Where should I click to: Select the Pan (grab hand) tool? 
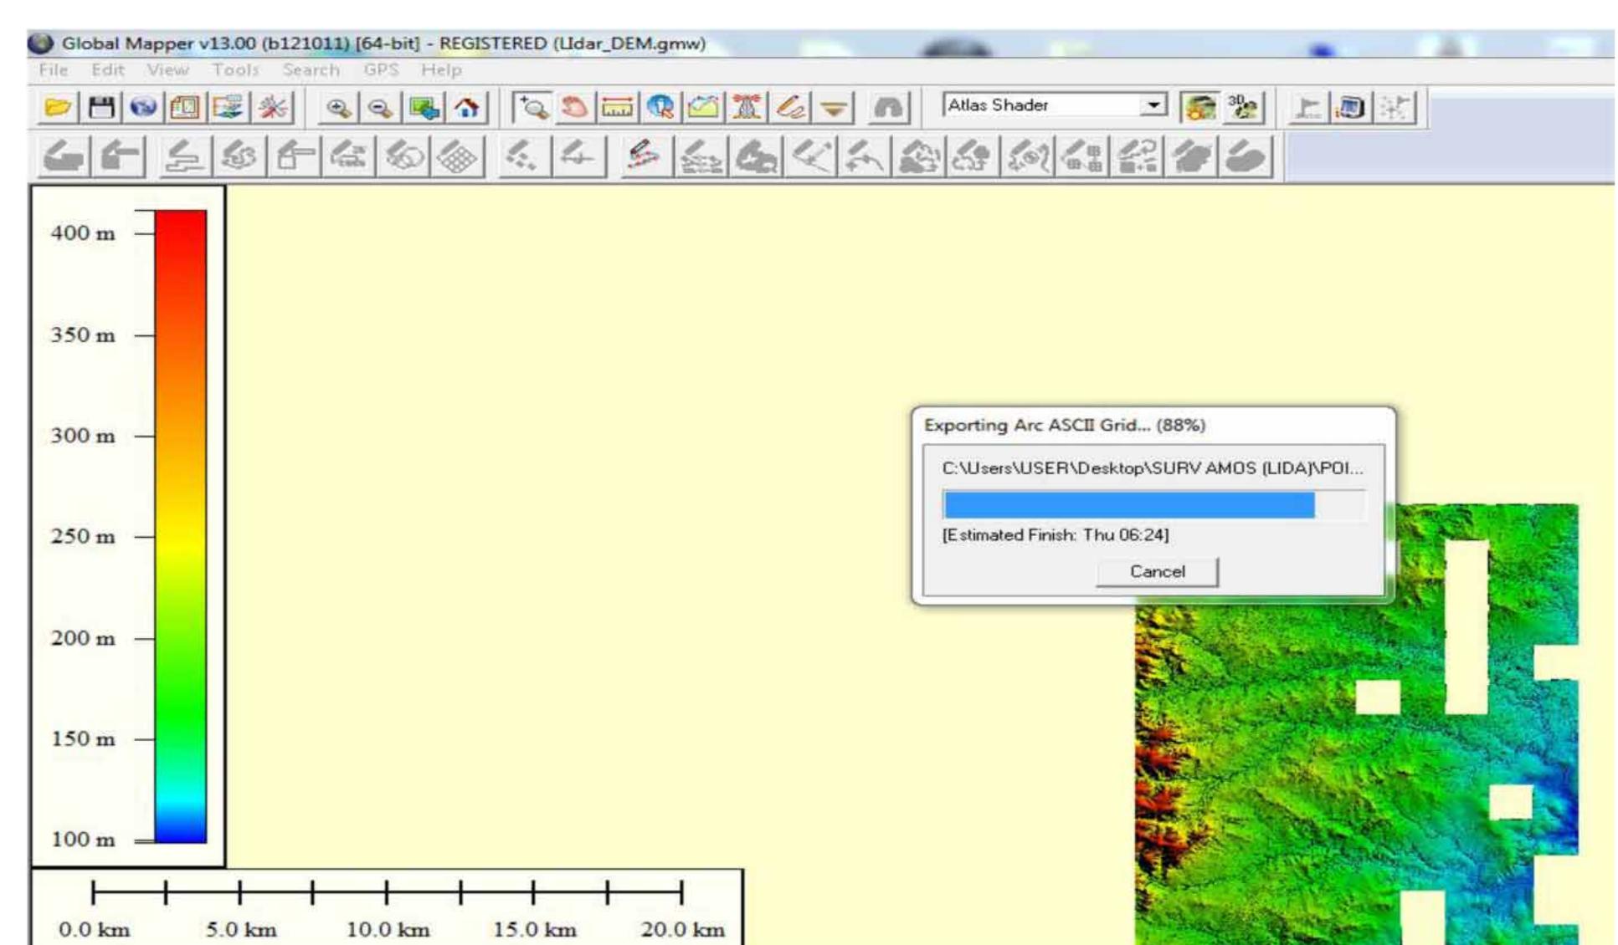(575, 108)
